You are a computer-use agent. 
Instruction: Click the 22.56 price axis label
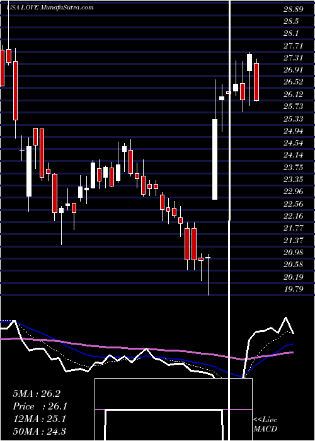294,203
